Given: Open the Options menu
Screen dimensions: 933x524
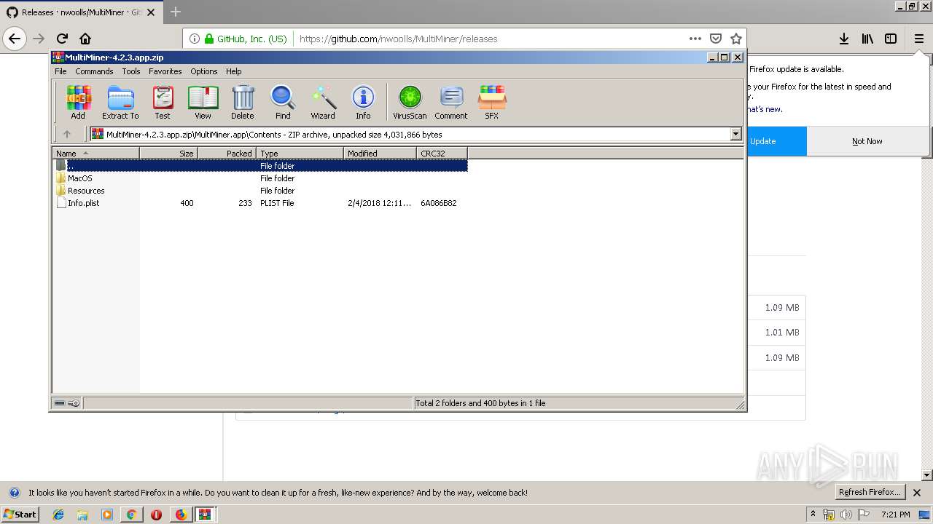Looking at the screenshot, I should click(204, 71).
